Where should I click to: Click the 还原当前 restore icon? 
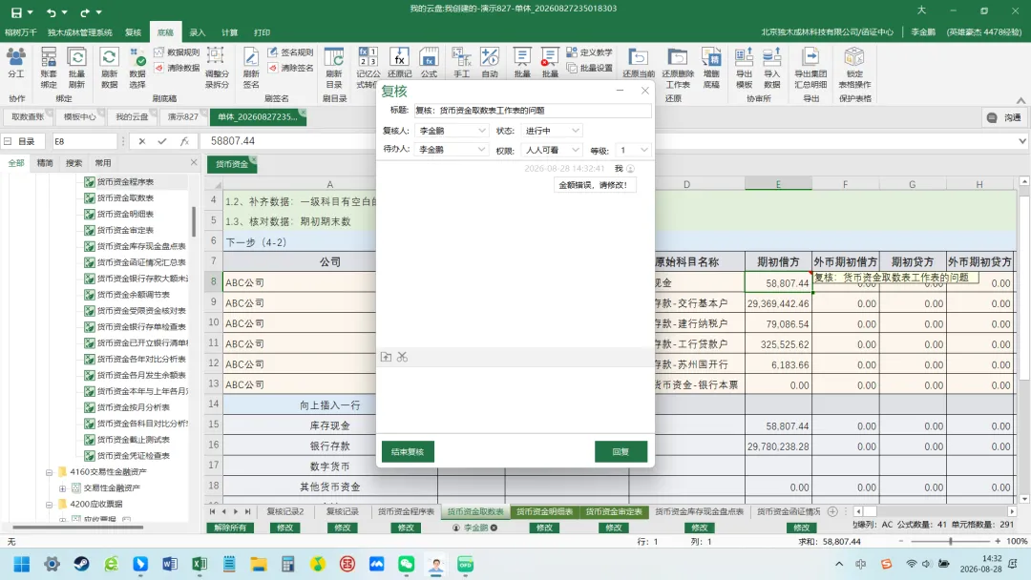[x=638, y=63]
